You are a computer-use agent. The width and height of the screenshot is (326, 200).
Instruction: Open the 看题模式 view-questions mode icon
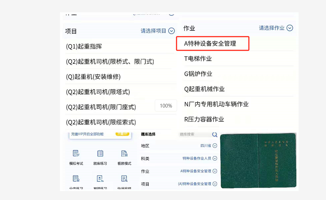(124, 153)
